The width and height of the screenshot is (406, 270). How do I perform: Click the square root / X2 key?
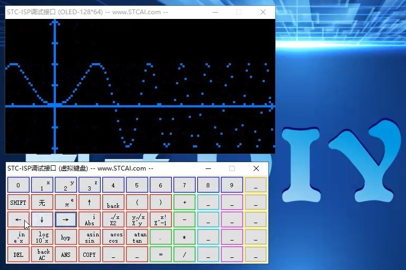click(113, 219)
